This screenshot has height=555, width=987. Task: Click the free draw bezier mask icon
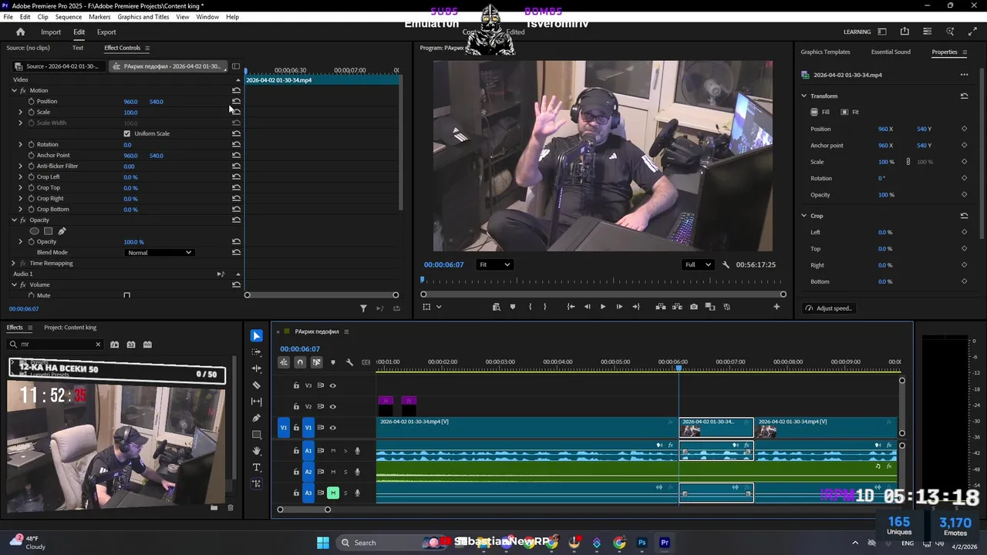pos(62,231)
